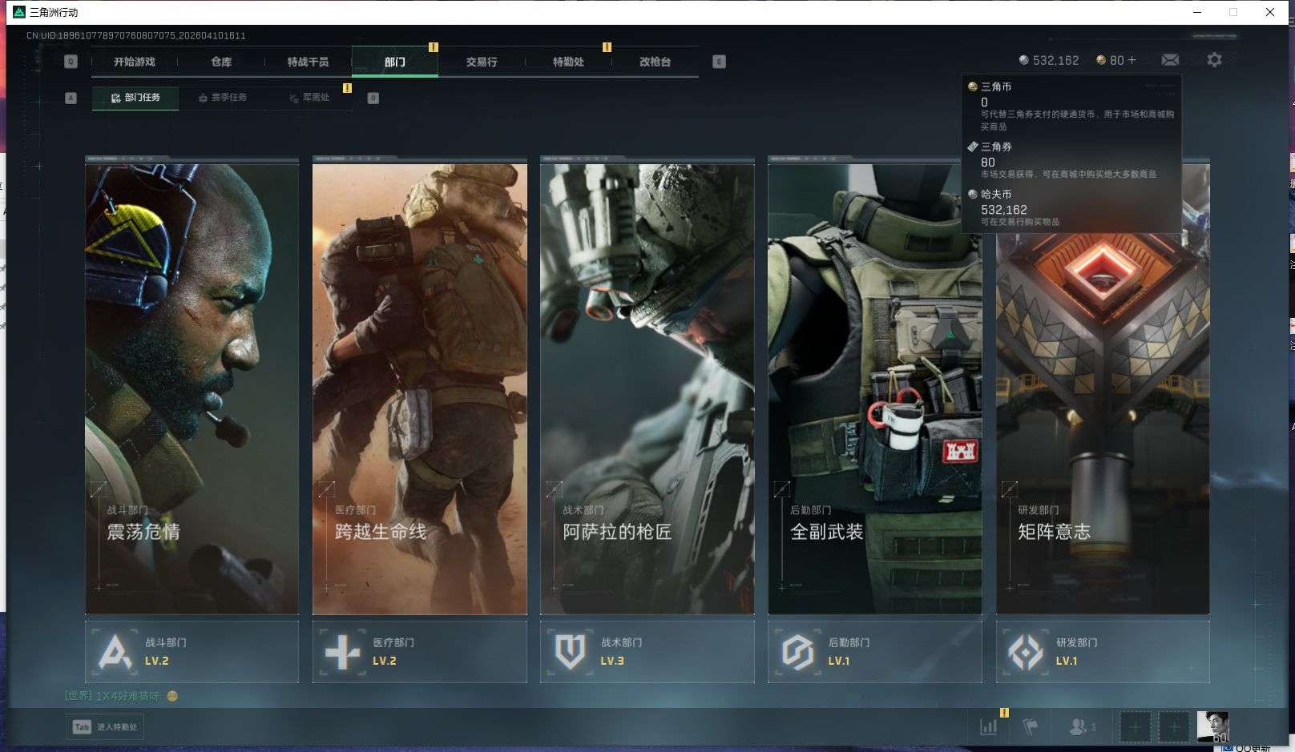1295x752 pixels.
Task: Select the 部门 tab
Action: (394, 62)
